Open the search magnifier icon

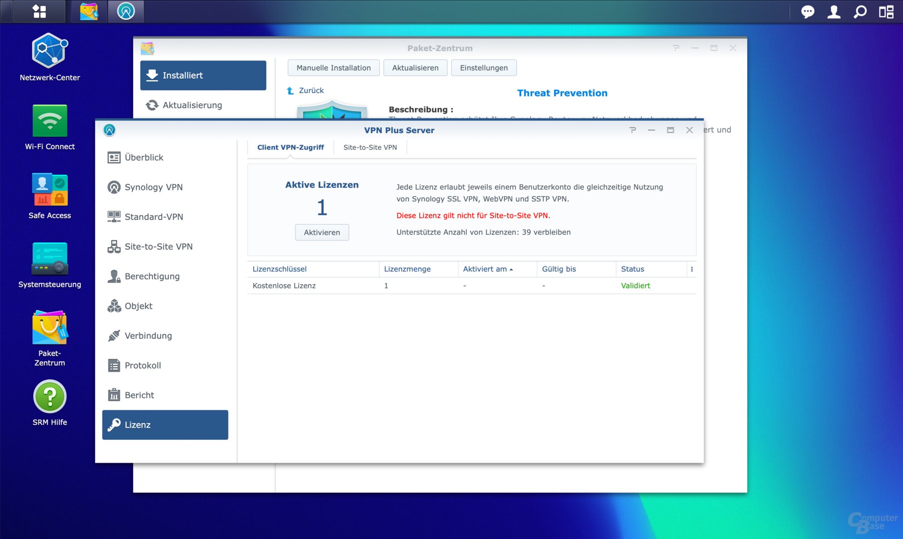[860, 11]
